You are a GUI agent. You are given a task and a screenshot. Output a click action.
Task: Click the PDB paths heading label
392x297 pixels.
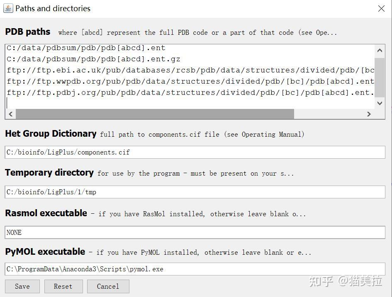(27, 31)
